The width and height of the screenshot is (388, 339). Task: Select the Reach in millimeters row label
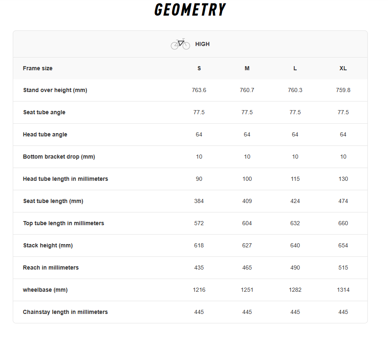point(51,268)
